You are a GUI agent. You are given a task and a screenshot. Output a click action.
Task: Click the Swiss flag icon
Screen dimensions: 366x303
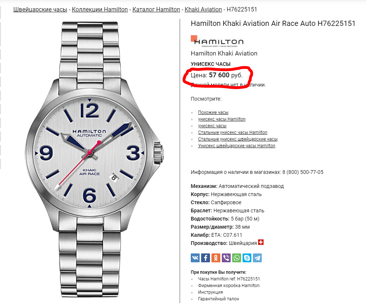point(261,242)
